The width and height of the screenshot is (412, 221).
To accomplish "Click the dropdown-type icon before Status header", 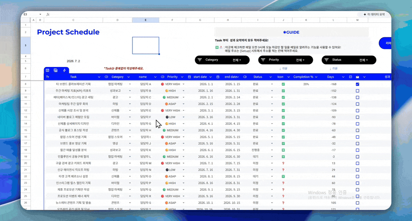I will [245, 77].
